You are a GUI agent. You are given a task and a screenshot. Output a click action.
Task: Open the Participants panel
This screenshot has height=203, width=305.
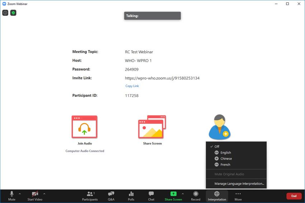(x=90, y=196)
